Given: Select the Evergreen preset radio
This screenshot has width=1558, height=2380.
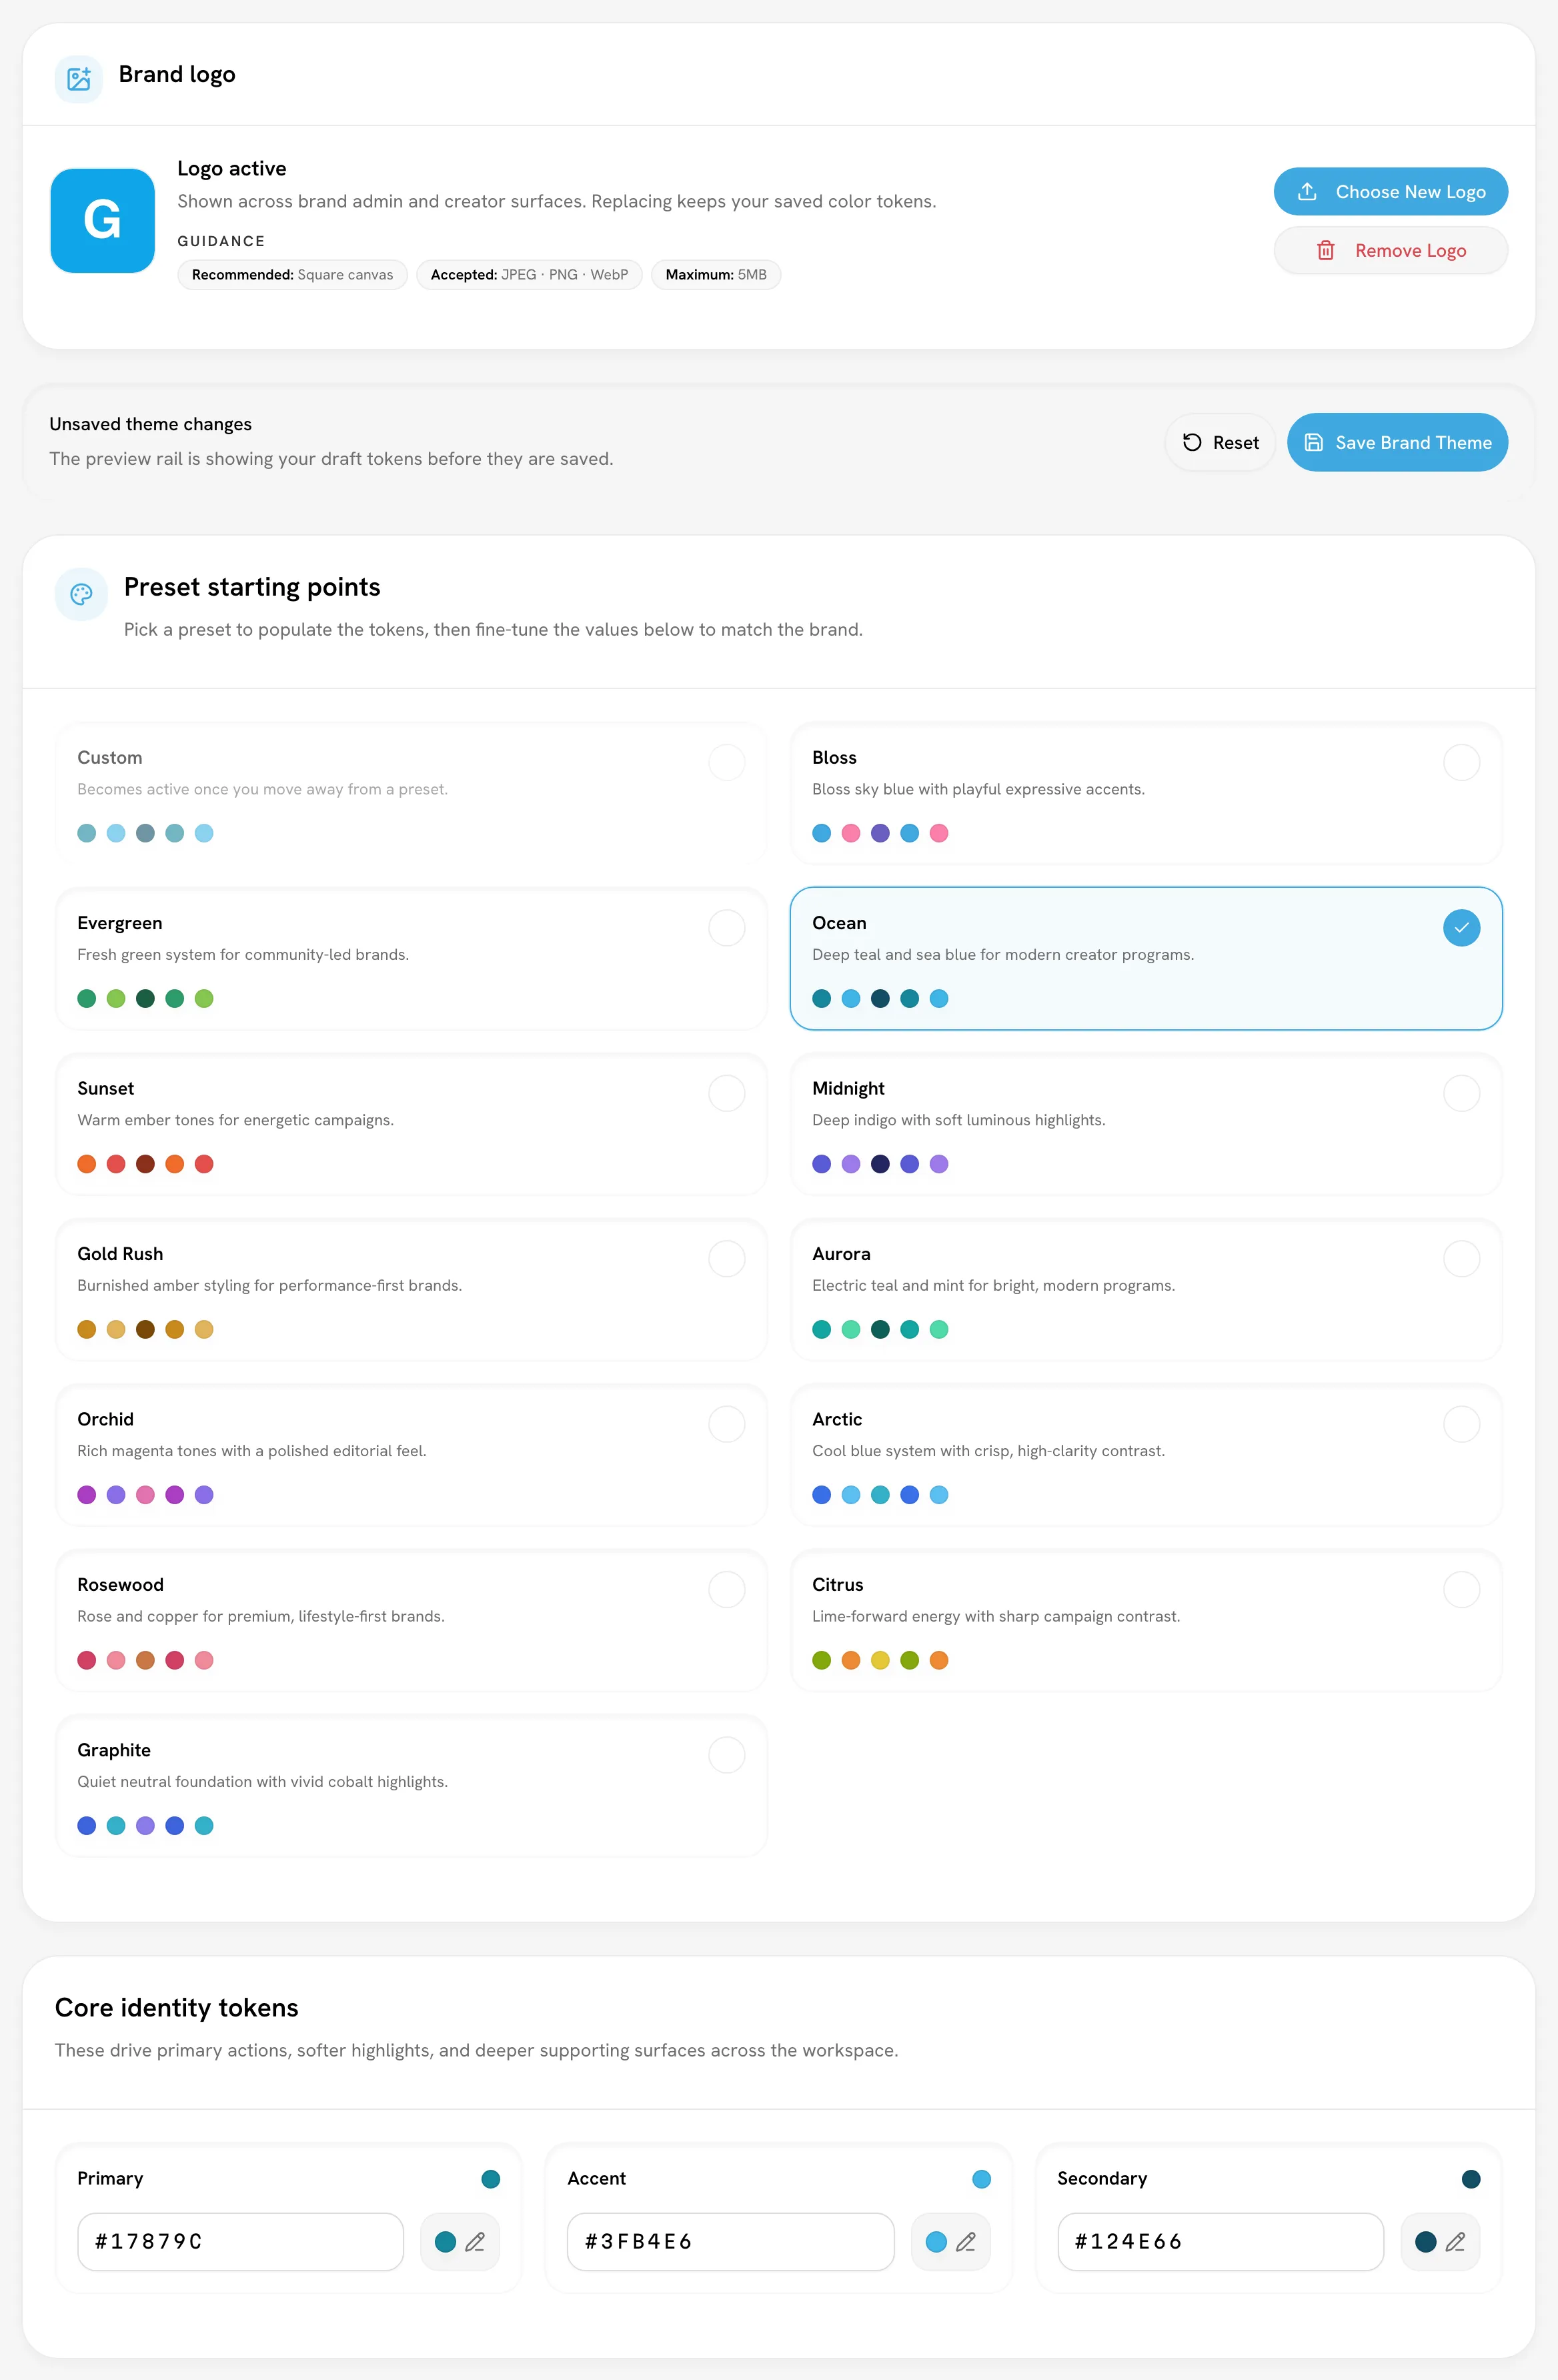Looking at the screenshot, I should coord(727,928).
